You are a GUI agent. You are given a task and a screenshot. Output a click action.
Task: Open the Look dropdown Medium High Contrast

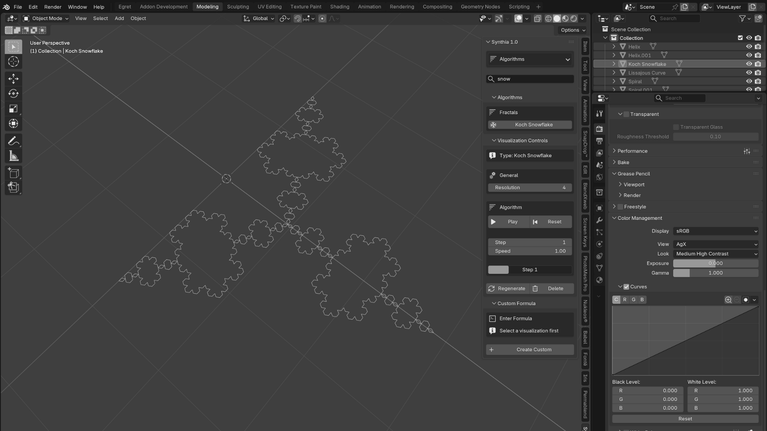715,254
